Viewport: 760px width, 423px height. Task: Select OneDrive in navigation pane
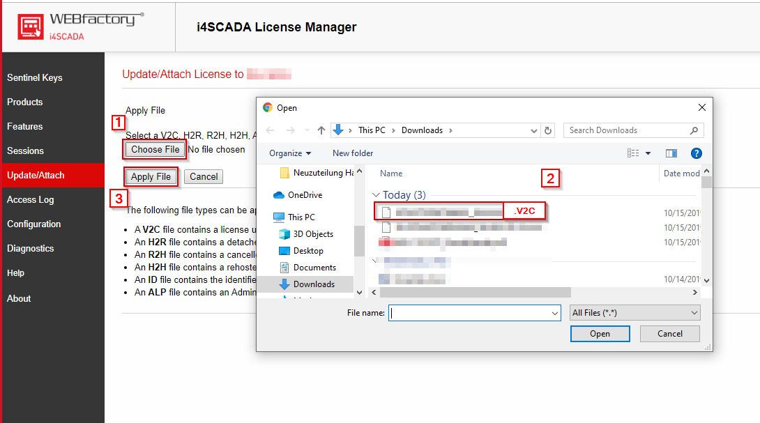point(298,195)
